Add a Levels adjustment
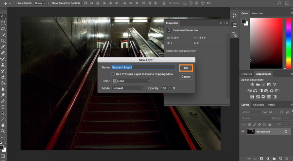293x161 pixels. (x=258, y=85)
